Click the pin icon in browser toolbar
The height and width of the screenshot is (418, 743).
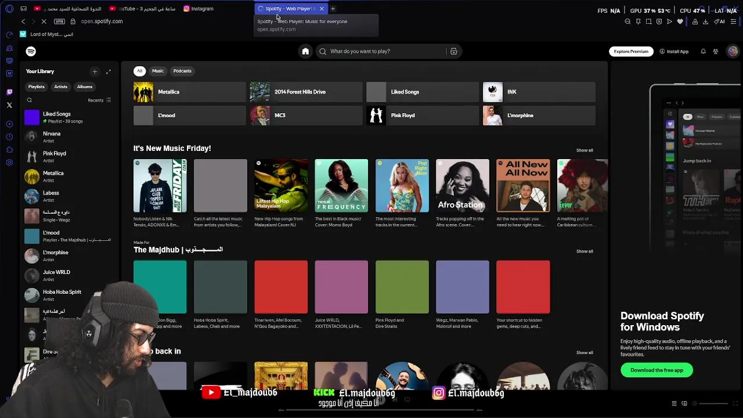[638, 21]
